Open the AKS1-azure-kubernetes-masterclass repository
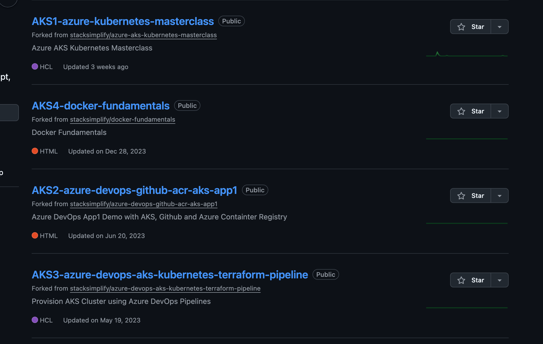The image size is (543, 344). click(123, 21)
